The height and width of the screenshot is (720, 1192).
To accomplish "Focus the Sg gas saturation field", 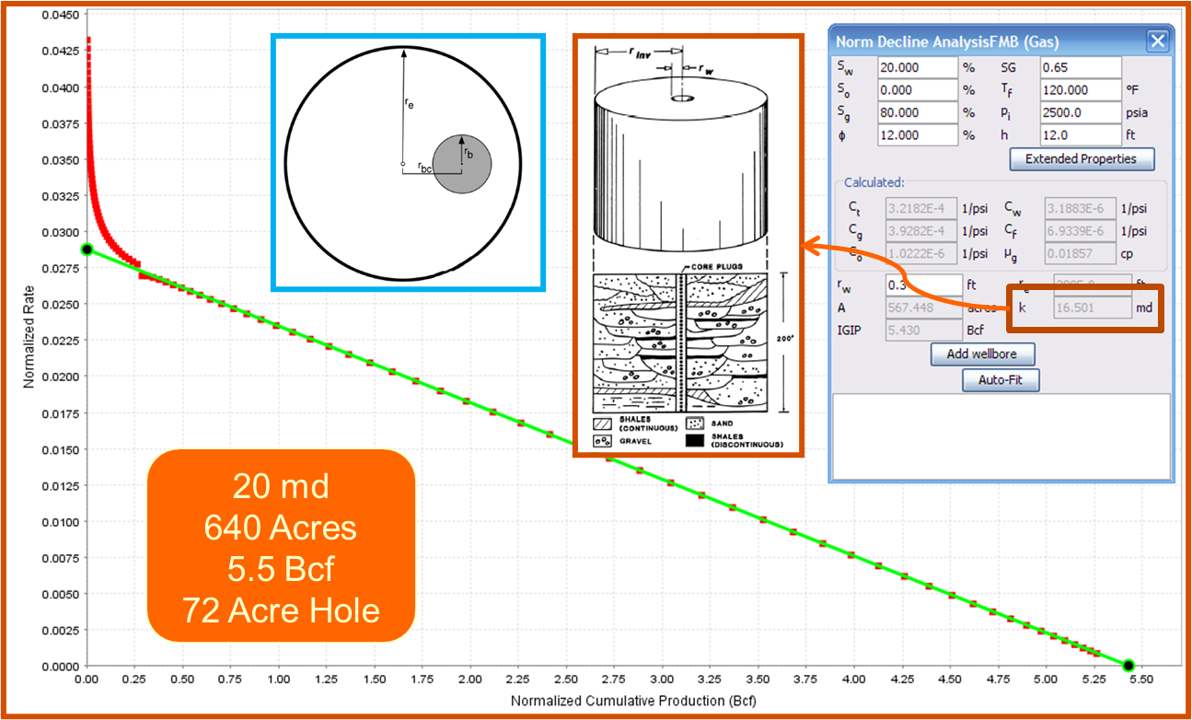I will pos(922,112).
